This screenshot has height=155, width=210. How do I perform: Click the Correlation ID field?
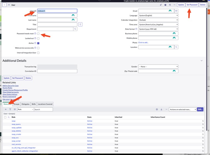(x=57, y=71)
